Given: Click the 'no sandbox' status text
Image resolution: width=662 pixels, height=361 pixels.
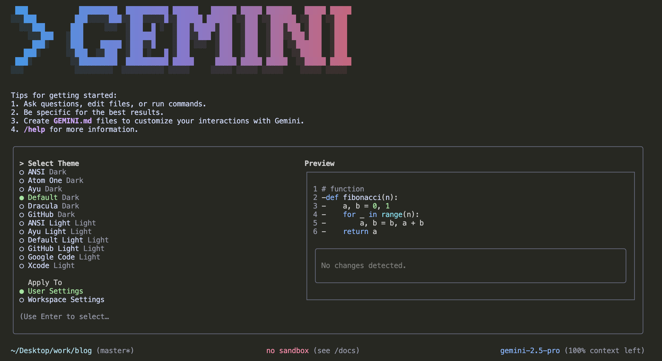Looking at the screenshot, I should [x=288, y=351].
